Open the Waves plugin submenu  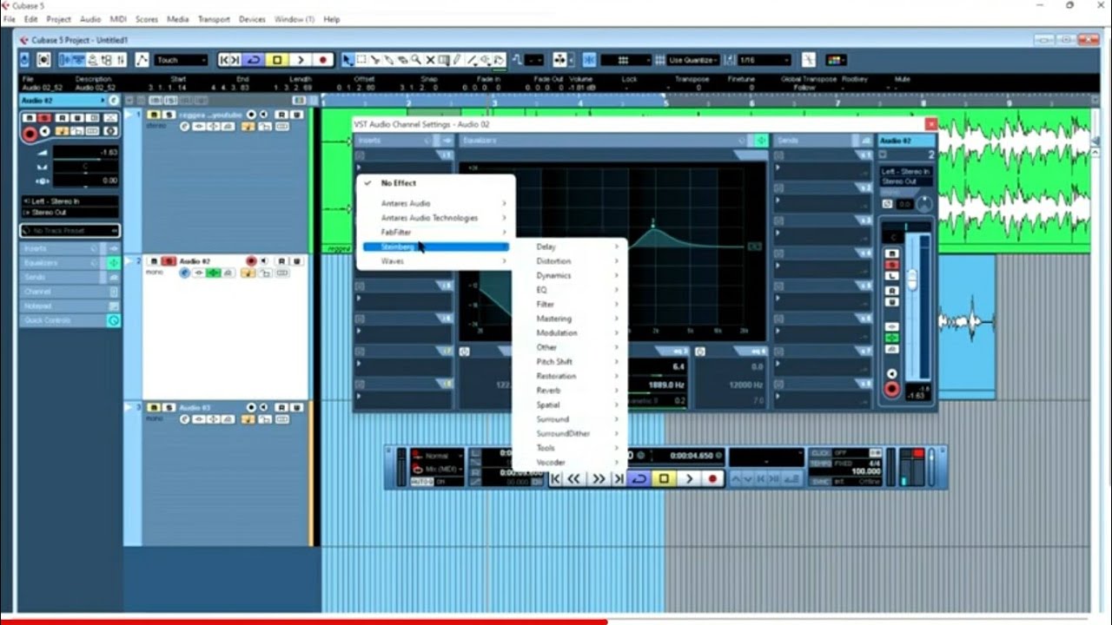point(435,261)
